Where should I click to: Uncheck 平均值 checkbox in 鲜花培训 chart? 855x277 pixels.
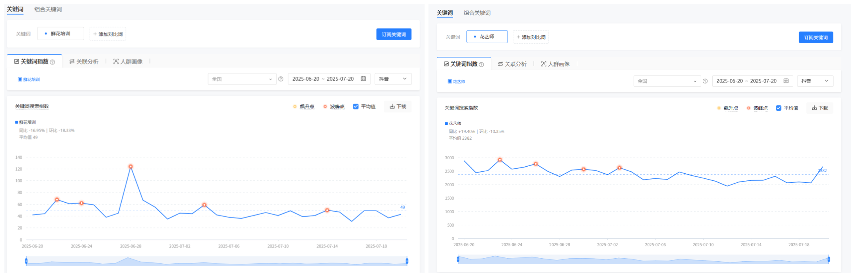pos(356,106)
